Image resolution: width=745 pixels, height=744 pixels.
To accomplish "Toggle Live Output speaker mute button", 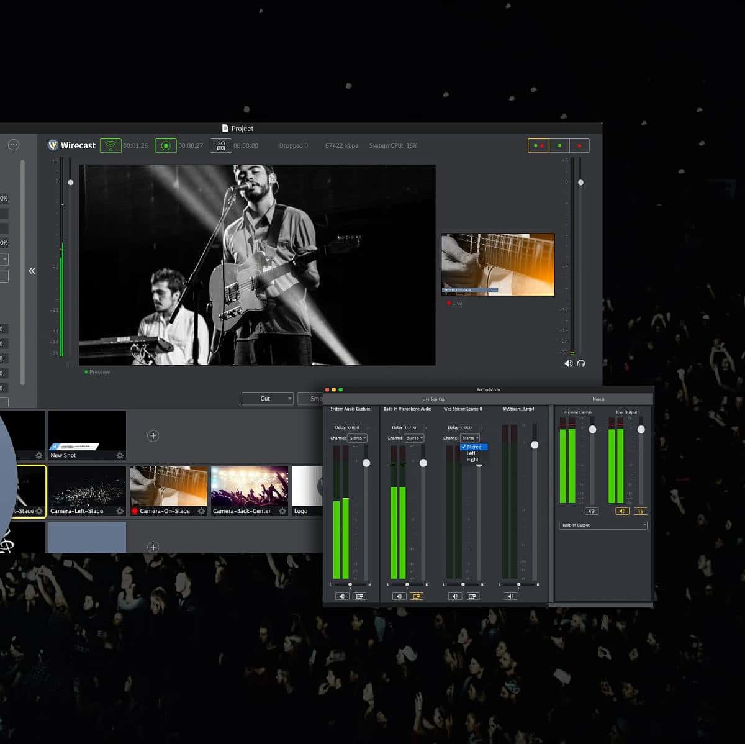I will pos(622,511).
